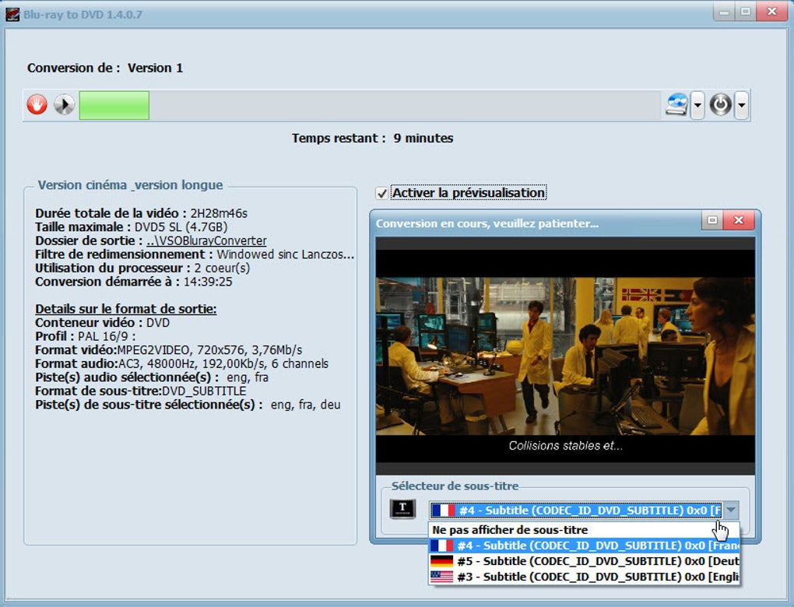
Task: Expand the disc burn options arrow
Action: [697, 105]
